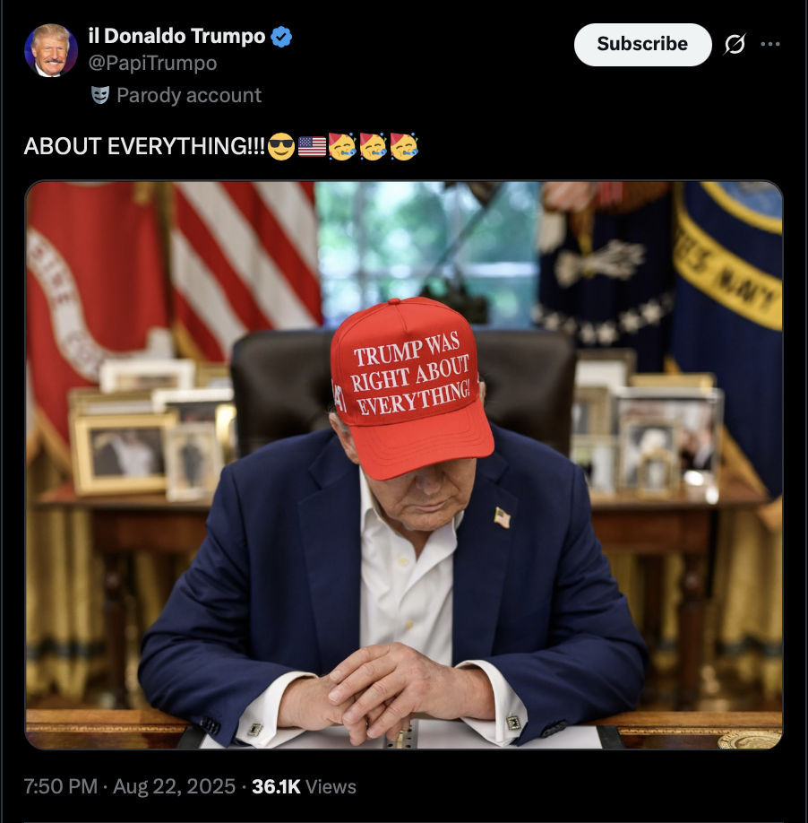Image resolution: width=808 pixels, height=823 pixels.
Task: Select the sunglasses face emoji
Action: click(x=281, y=146)
